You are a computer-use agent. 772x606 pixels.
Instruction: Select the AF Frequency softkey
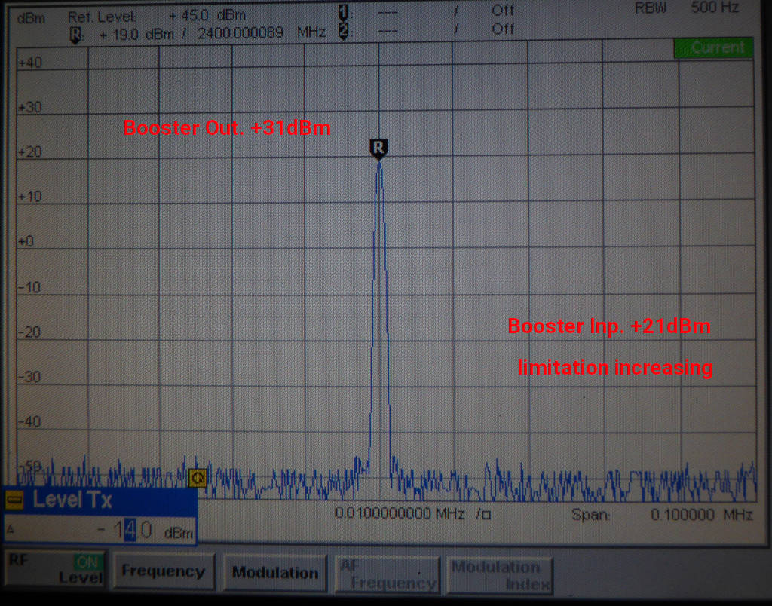pyautogui.click(x=387, y=574)
